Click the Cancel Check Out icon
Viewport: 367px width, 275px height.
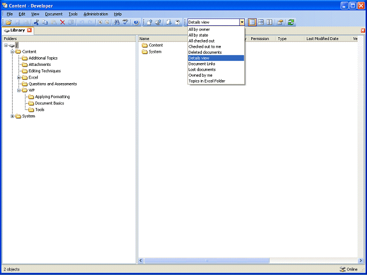177,22
